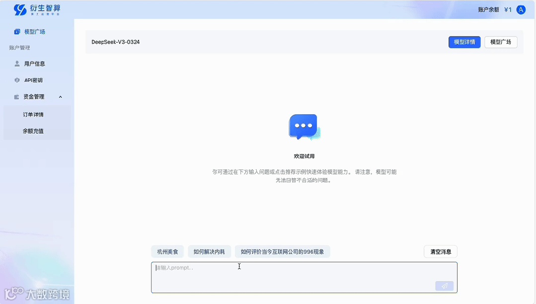Click the DeepSeek-V3-0324 model title
Image resolution: width=536 pixels, height=304 pixels.
[x=116, y=42]
